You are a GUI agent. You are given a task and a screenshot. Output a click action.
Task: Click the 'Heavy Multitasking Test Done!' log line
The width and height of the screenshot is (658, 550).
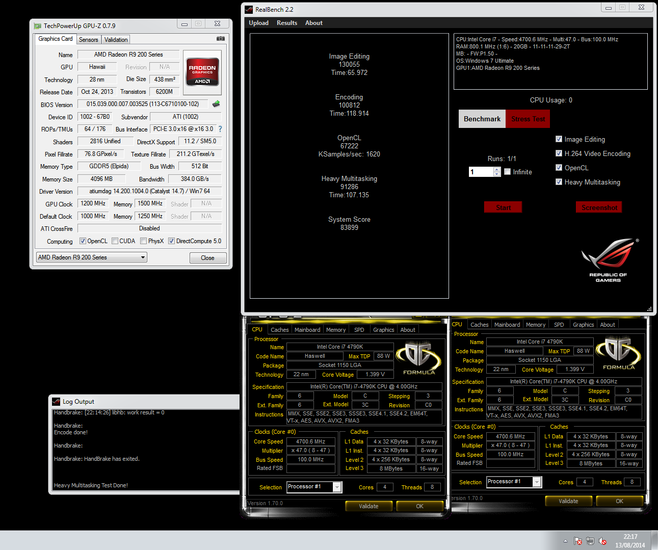91,485
